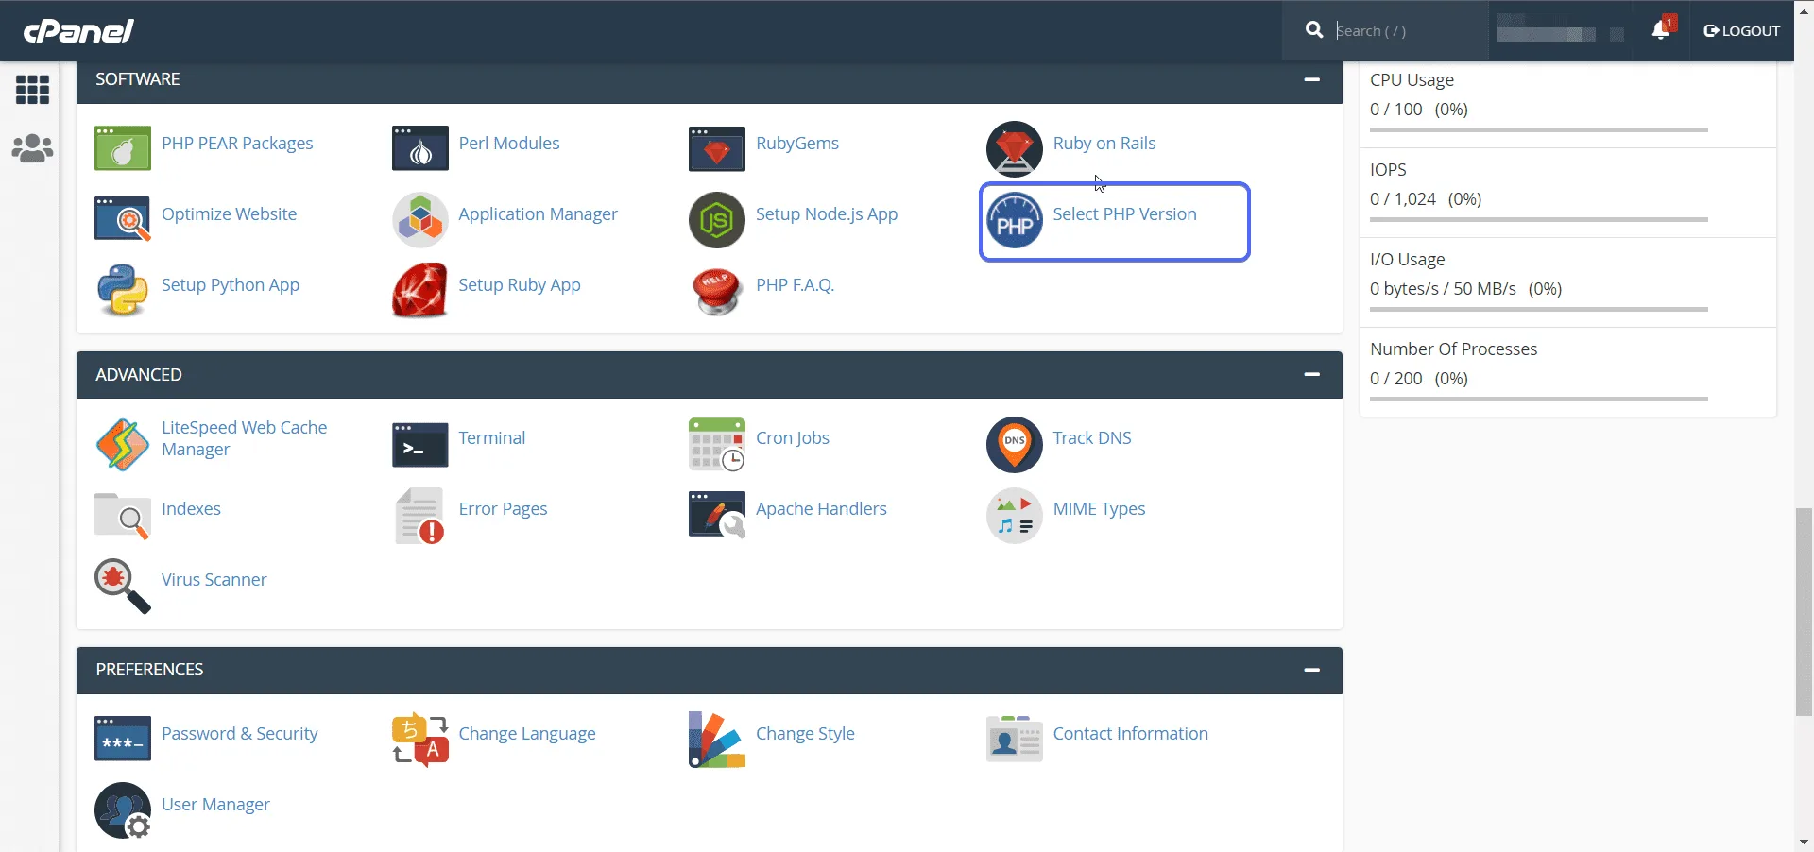
Task: Open the PHP F.A.Q. help button icon
Action: pos(717,291)
